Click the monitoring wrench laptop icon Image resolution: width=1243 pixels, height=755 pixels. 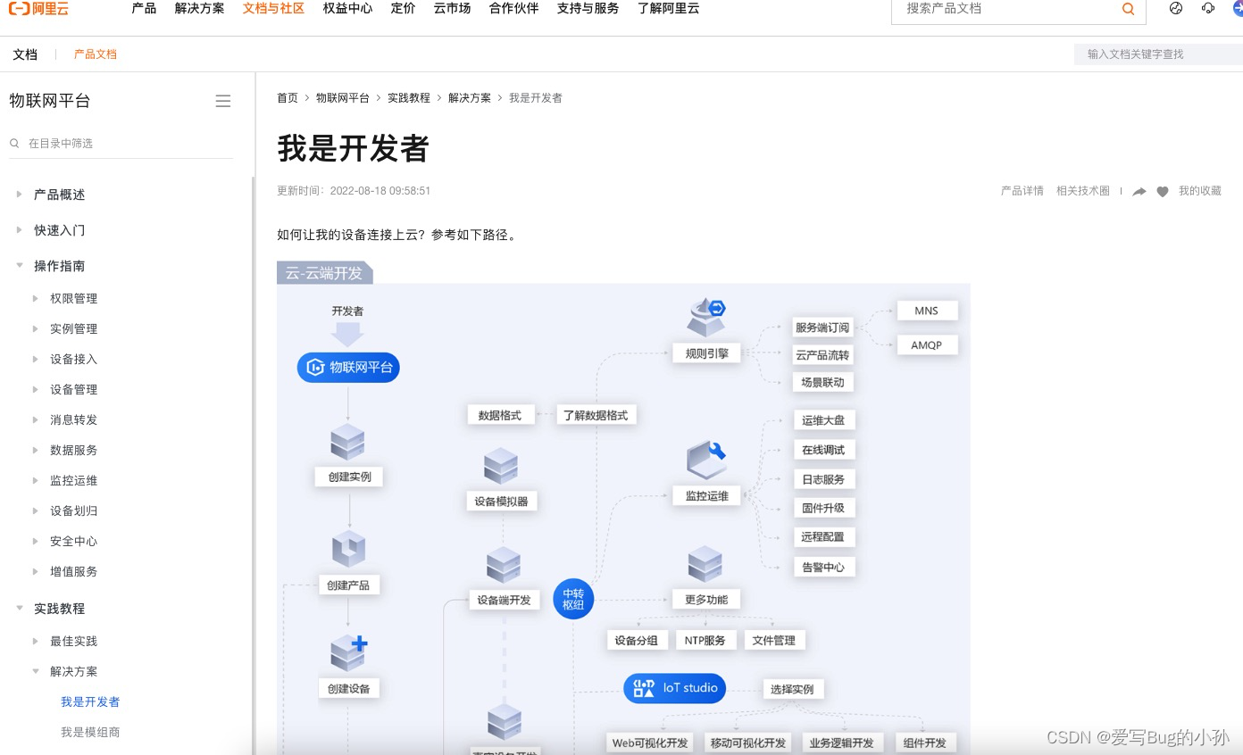[x=706, y=459]
